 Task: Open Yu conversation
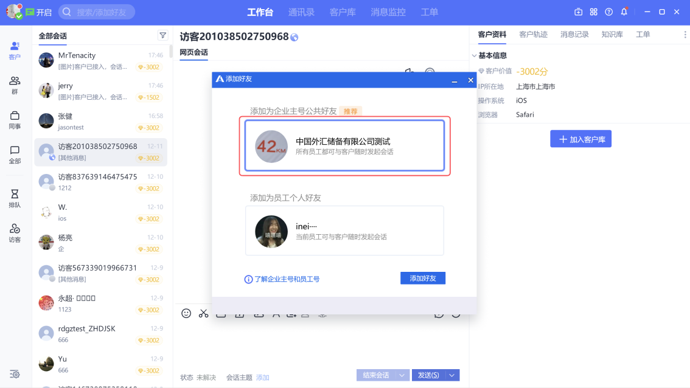[101, 364]
